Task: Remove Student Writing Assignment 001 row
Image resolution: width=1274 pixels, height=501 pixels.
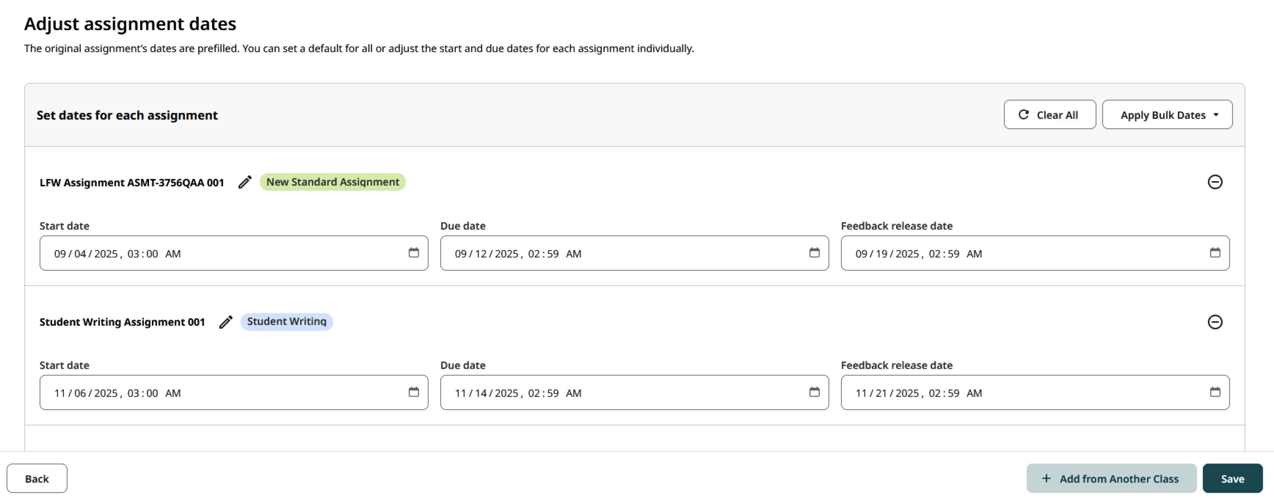Action: coord(1216,322)
